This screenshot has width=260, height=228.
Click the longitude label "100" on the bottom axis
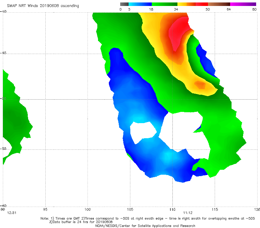pyautogui.click(x=87, y=209)
